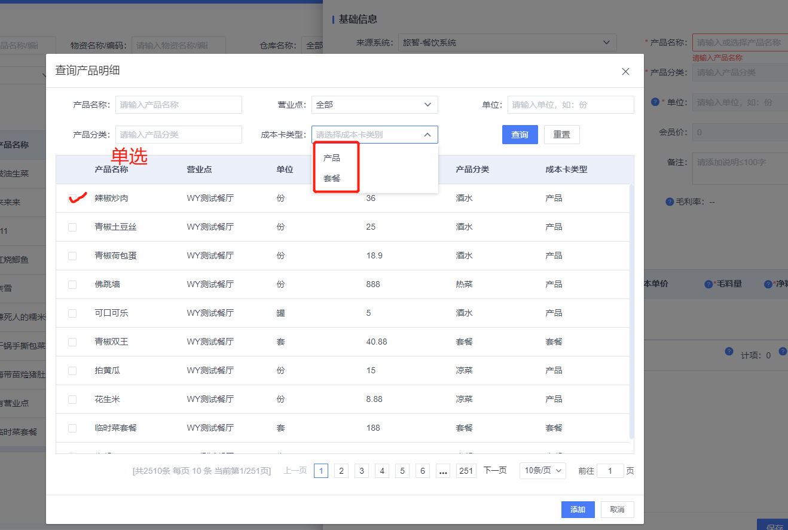Image resolution: width=788 pixels, height=530 pixels.
Task: Click the 热菜 category cell
Action: 464,284
